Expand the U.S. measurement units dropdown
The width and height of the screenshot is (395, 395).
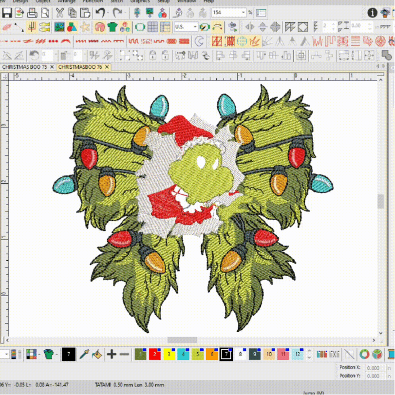194,27
